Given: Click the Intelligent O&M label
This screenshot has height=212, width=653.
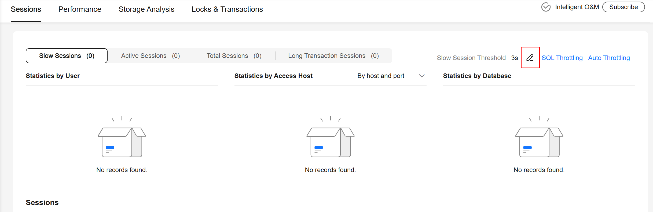Looking at the screenshot, I should pos(577,7).
